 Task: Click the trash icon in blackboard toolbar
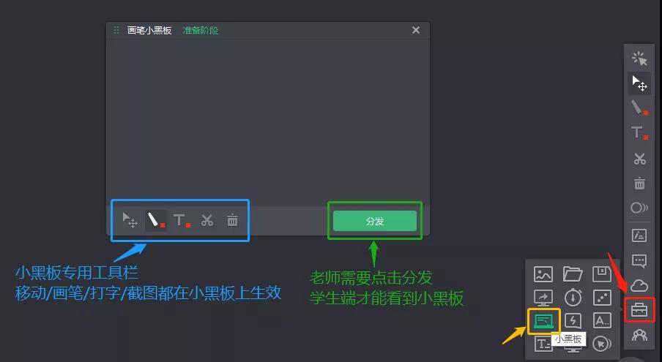[232, 220]
